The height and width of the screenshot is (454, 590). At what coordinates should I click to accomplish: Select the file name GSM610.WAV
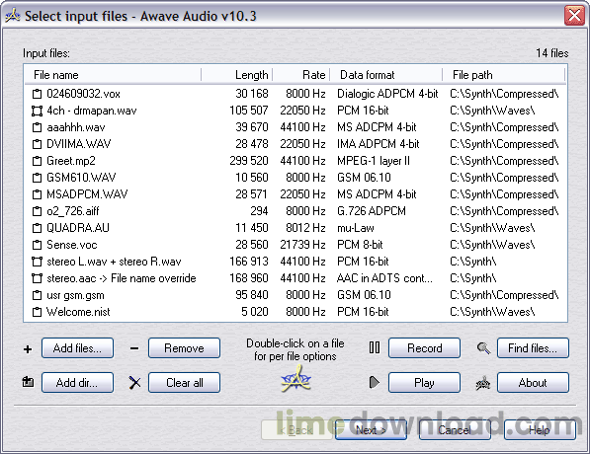click(81, 178)
